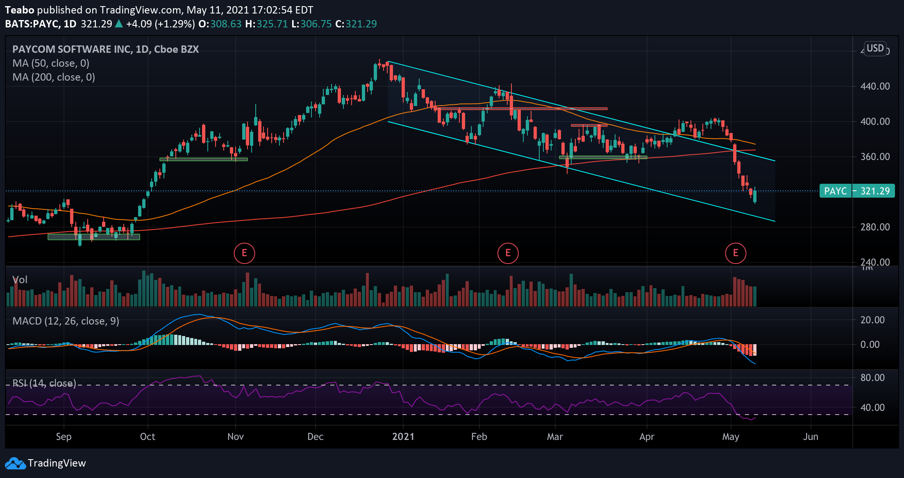Click the 2021 label on time axis

(403, 437)
